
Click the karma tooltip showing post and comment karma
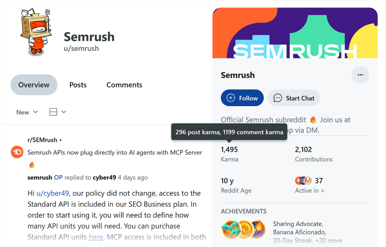[229, 132]
